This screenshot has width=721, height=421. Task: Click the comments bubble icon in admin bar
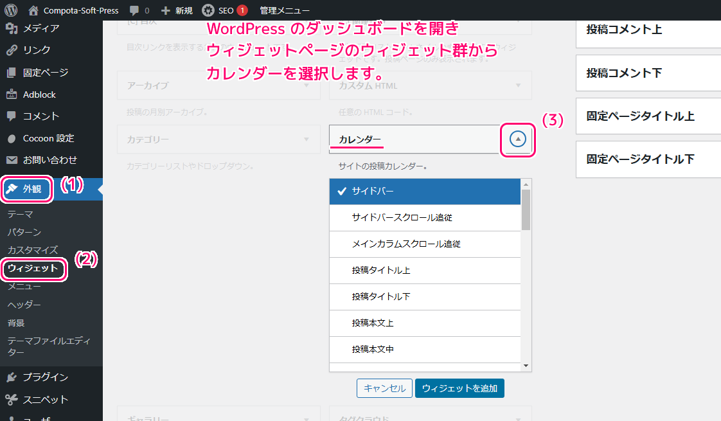(x=134, y=10)
